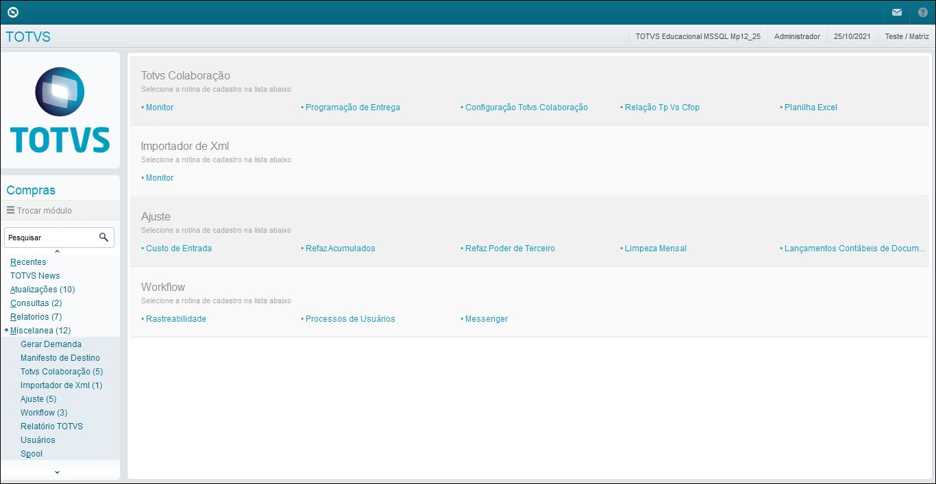Collapse the Miscelanea (12) menu

click(x=40, y=331)
